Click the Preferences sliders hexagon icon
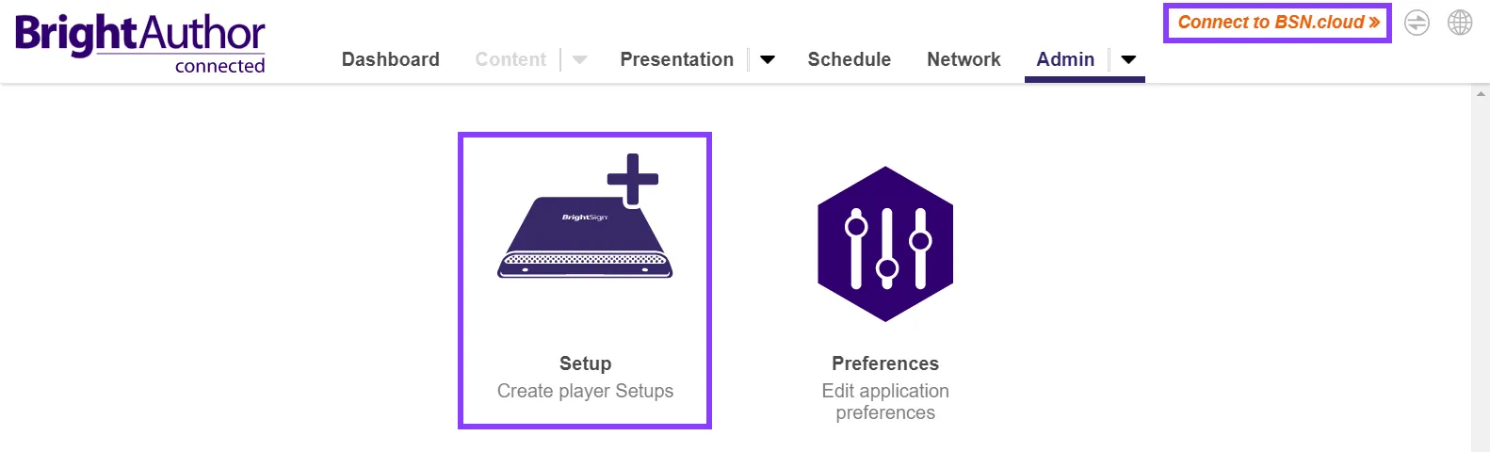Viewport: 1490px width, 452px height. point(885,244)
